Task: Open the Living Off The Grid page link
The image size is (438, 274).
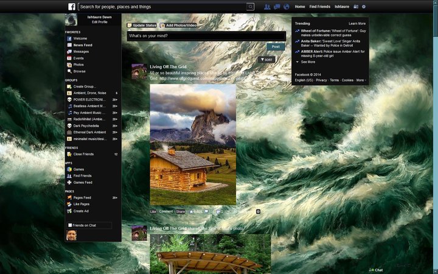Action: [x=168, y=67]
